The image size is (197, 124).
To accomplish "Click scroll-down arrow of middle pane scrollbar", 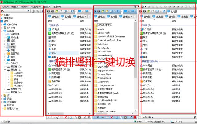I will [135, 111].
